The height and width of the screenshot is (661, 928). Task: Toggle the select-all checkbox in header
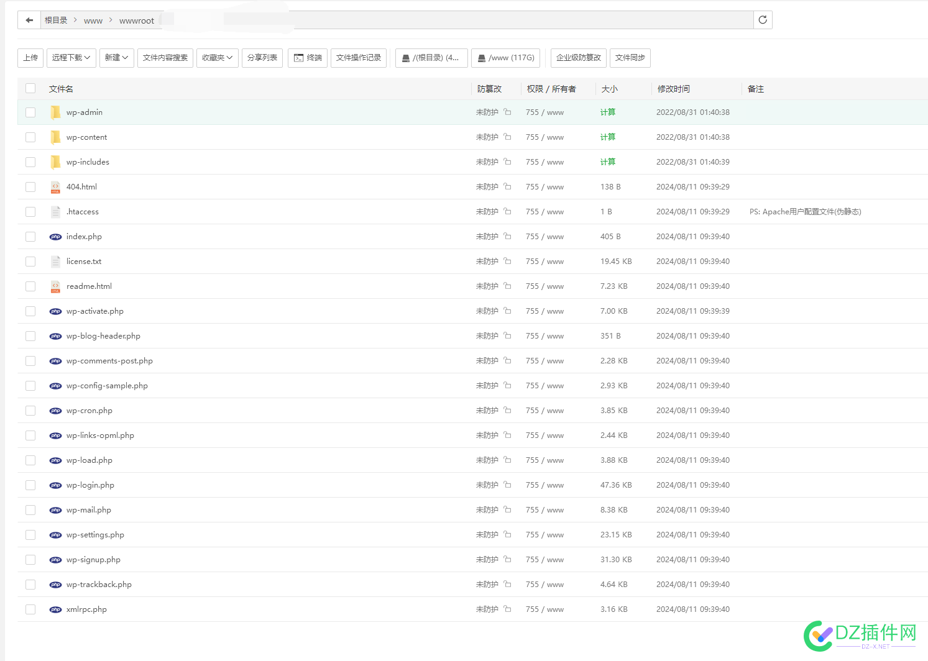click(30, 88)
